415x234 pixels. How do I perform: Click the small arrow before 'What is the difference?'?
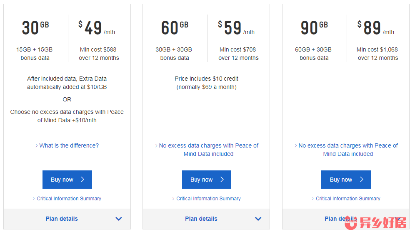pos(37,145)
